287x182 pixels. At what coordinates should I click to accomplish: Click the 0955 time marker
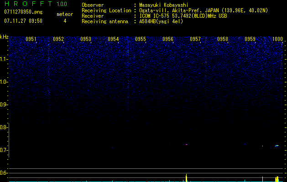141,39
